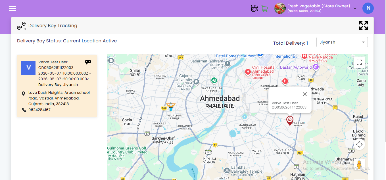Click the V avatar on order card
386x180 pixels.
(28, 68)
